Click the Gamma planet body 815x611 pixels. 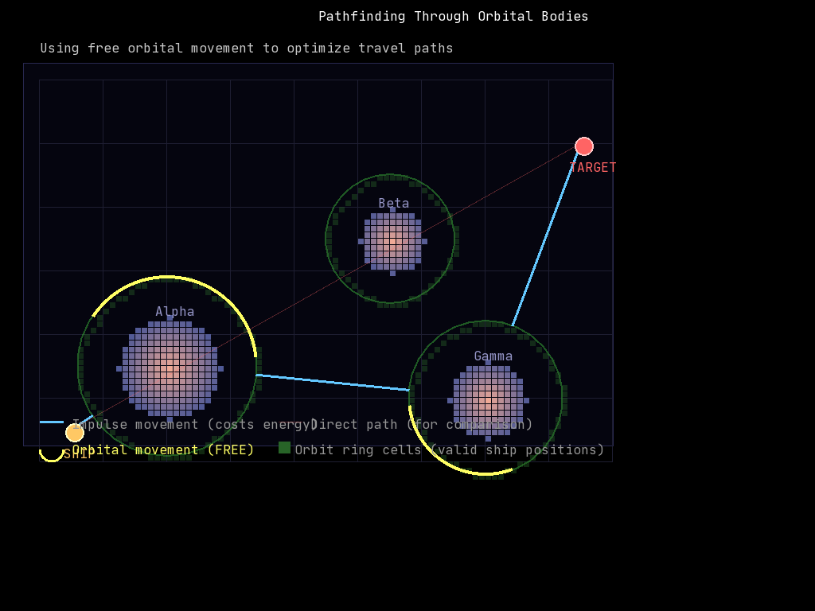point(488,400)
